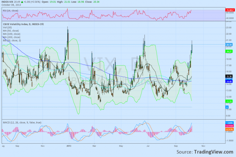Open the MACD (12, 26, close, 9, false, true) label
This screenshot has height=157, width=236.
pyautogui.click(x=22, y=122)
